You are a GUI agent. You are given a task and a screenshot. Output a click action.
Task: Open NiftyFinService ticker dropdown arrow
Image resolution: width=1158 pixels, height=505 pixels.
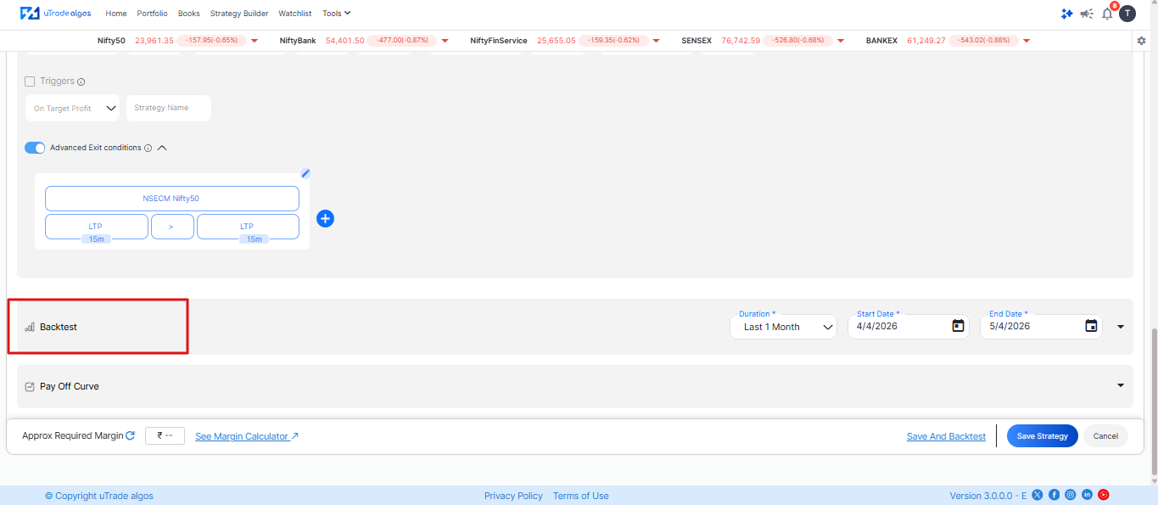(655, 41)
